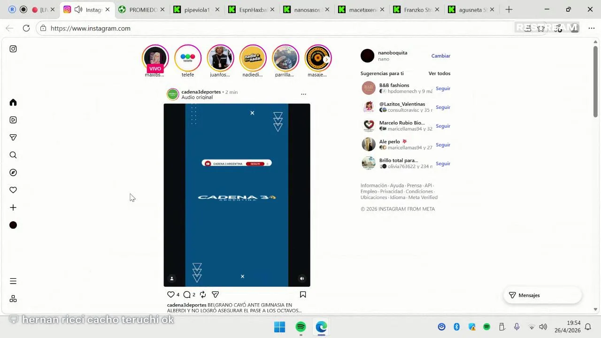The width and height of the screenshot is (601, 338).
Task: View site information lock icon
Action: click(43, 28)
